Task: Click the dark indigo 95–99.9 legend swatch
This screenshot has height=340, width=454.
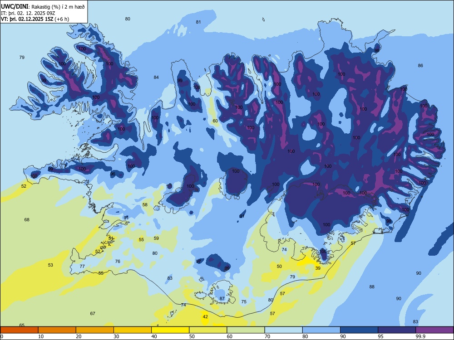Action: click(x=397, y=330)
